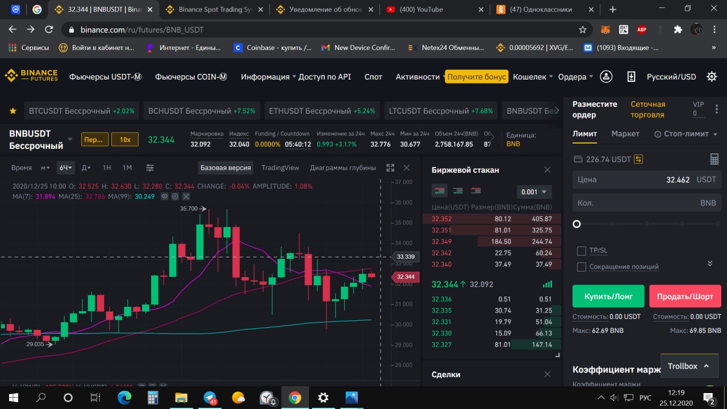
Task: Click the green volume bars icon
Action: (x=548, y=284)
